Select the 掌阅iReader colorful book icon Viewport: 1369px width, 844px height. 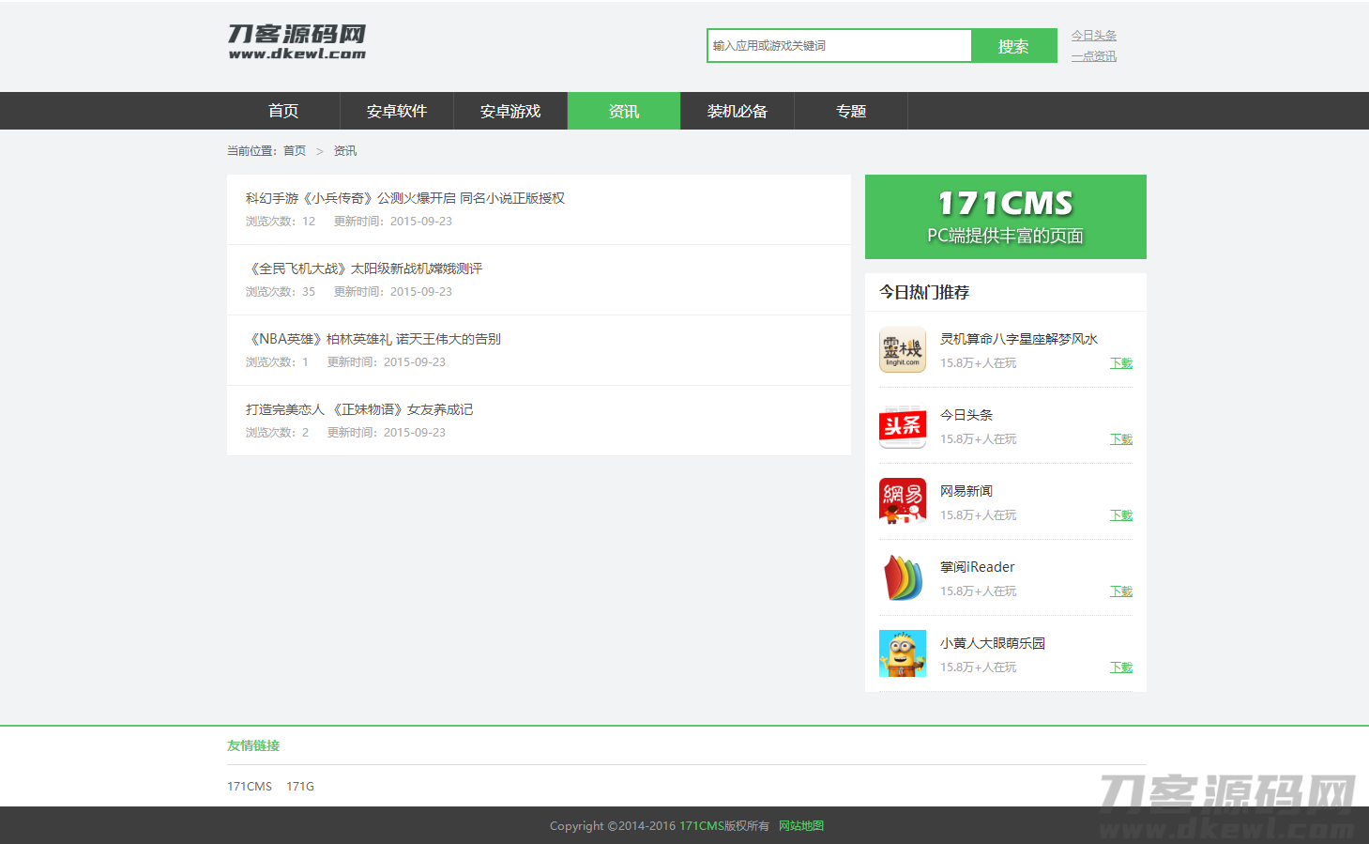tap(902, 577)
